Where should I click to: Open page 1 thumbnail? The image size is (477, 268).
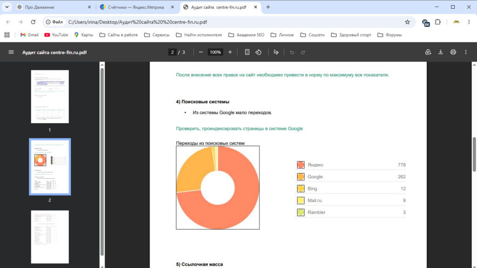(x=50, y=97)
